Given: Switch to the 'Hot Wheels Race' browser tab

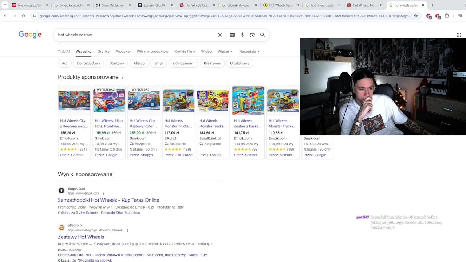Looking at the screenshot, I should (x=281, y=5).
